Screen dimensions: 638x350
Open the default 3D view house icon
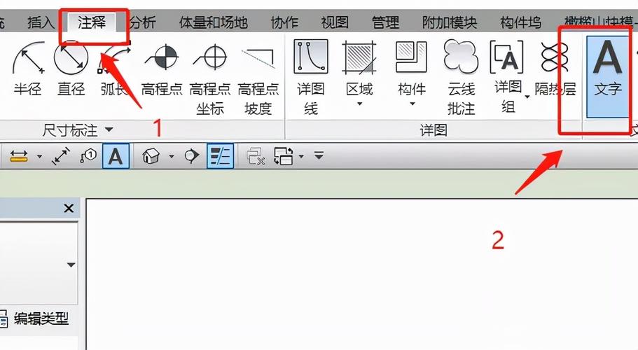pyautogui.click(x=151, y=156)
